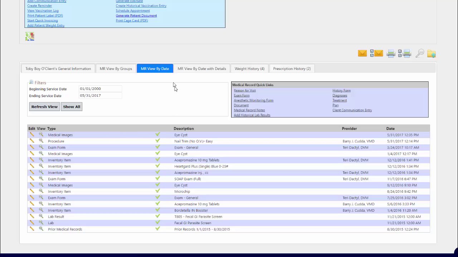
Task: View the T805 Lab Result row magnifier
Action: pyautogui.click(x=41, y=216)
